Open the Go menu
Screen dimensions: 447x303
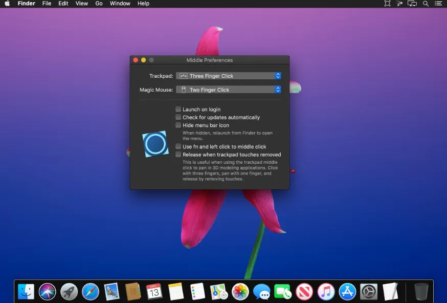tap(99, 4)
